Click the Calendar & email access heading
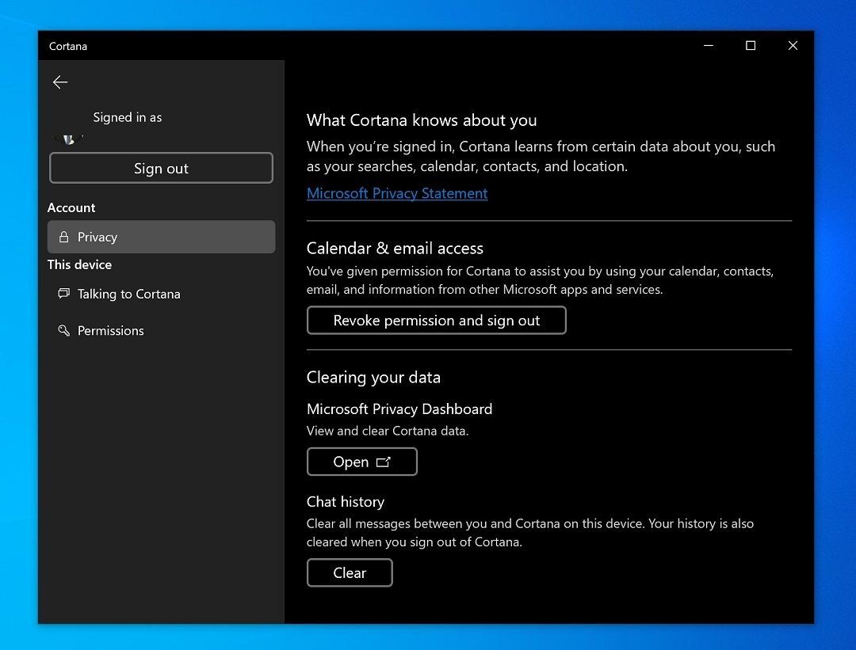This screenshot has height=650, width=856. [395, 249]
